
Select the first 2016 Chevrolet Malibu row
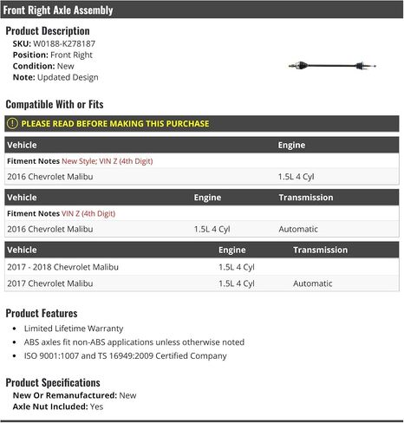pyautogui.click(x=202, y=177)
